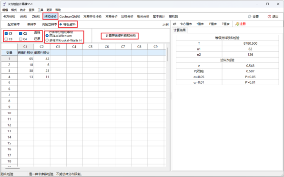Switch to the 随机数 tab
This screenshot has width=284, height=177.
pos(173,17)
